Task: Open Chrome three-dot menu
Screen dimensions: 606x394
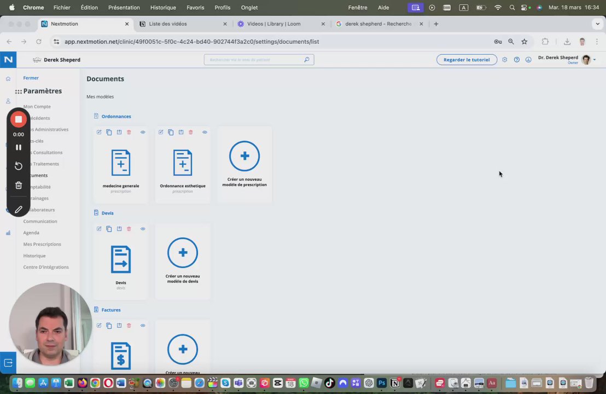Action: (x=597, y=42)
